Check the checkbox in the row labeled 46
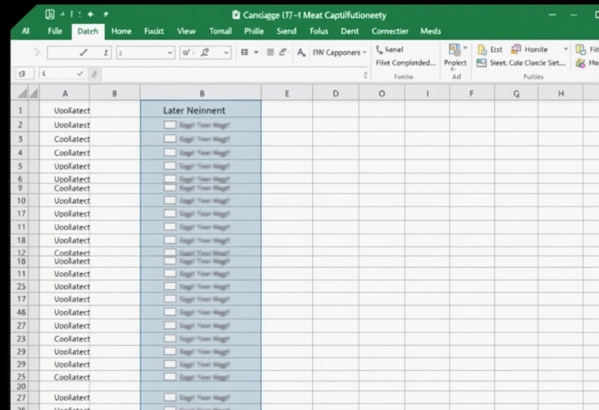Screen dimensions: 599x410 coord(170,312)
